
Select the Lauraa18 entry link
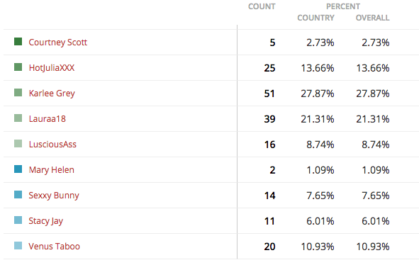pyautogui.click(x=47, y=118)
